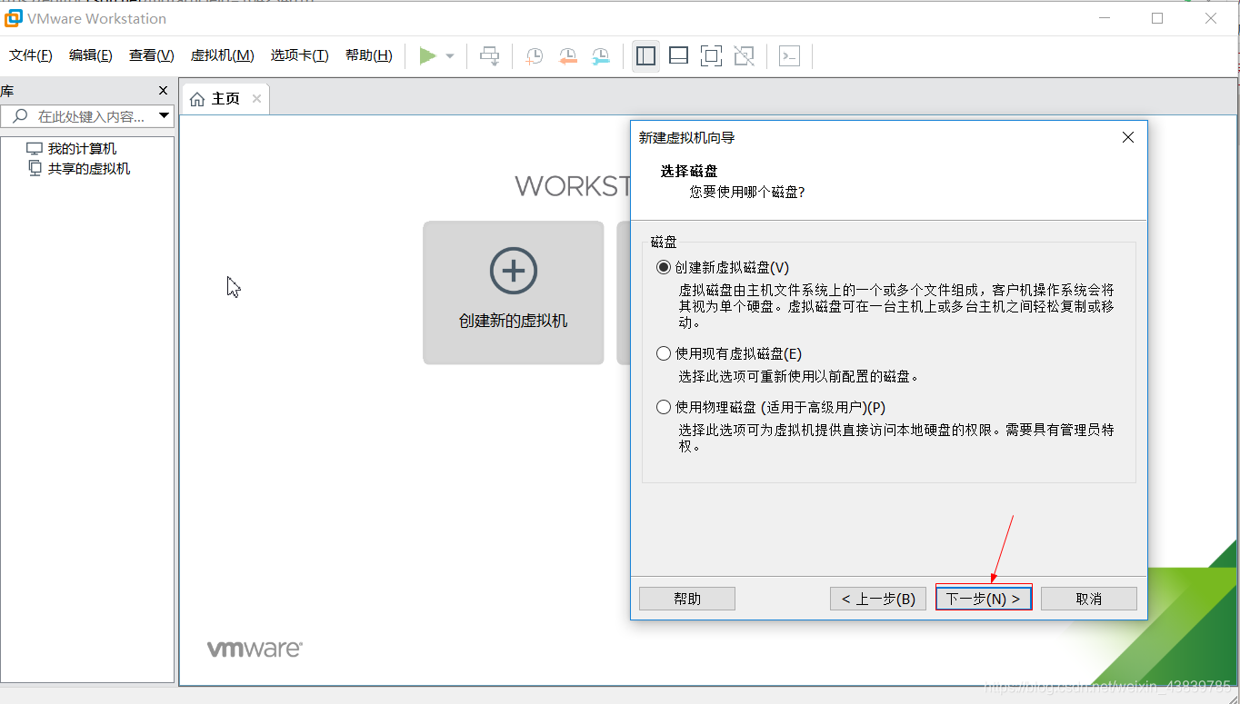The width and height of the screenshot is (1240, 704).
Task: Open the Snapshot Manager icon
Action: coord(600,55)
